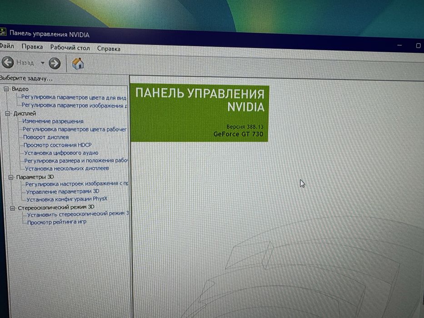Collapse the Стереоскопический режим 3D node
Image resolution: width=424 pixels, height=318 pixels.
(12, 208)
